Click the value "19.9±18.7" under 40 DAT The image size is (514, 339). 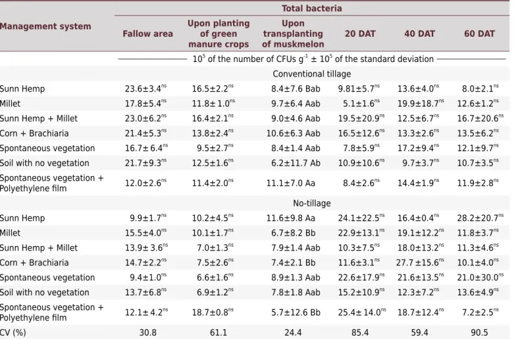point(421,103)
